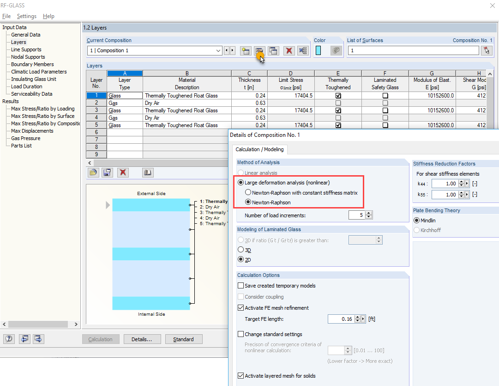499x386 pixels.
Task: Increase Target FE length value
Action: (x=357, y=317)
